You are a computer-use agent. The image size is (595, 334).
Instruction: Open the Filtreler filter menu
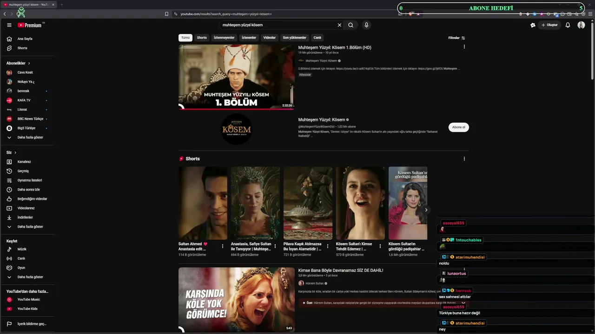(456, 38)
